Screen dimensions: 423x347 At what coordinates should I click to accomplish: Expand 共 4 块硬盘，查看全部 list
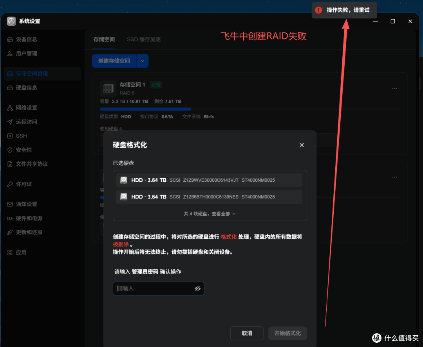[x=210, y=214]
